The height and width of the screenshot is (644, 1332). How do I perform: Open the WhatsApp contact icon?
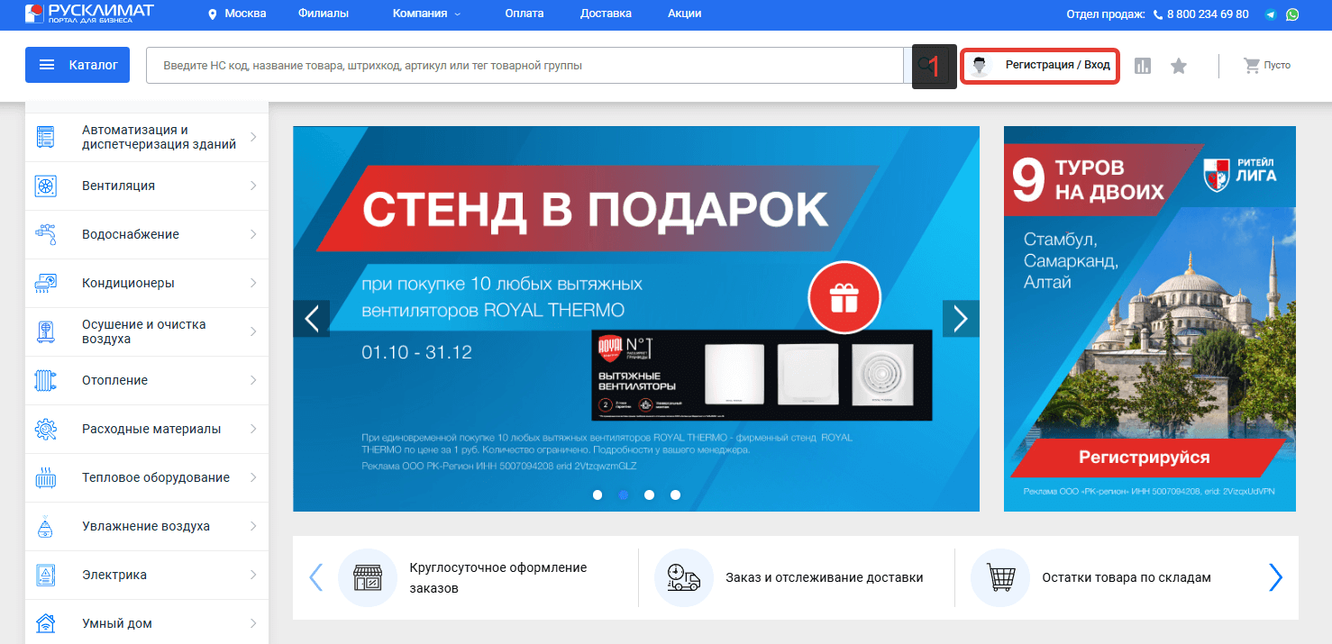1293,14
